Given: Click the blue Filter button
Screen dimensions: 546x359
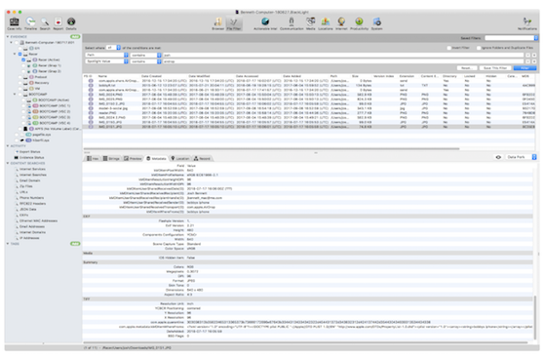Looking at the screenshot, I should (525, 68).
